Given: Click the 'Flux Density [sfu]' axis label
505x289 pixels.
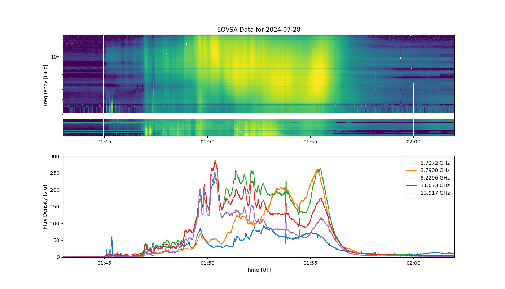Looking at the screenshot, I should point(45,207).
